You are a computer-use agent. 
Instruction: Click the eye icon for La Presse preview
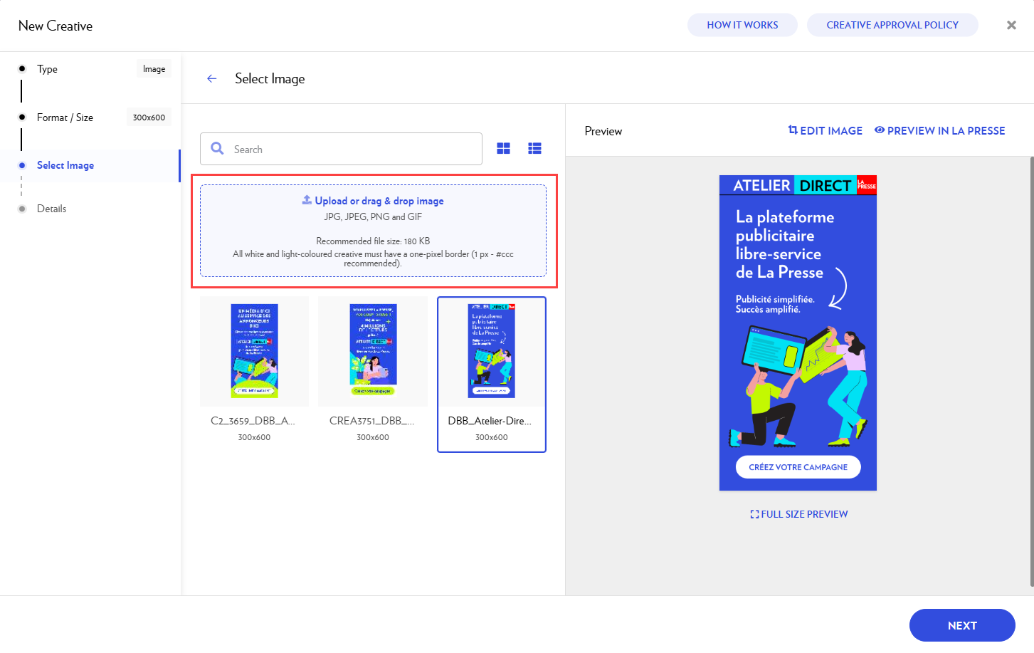coord(880,130)
